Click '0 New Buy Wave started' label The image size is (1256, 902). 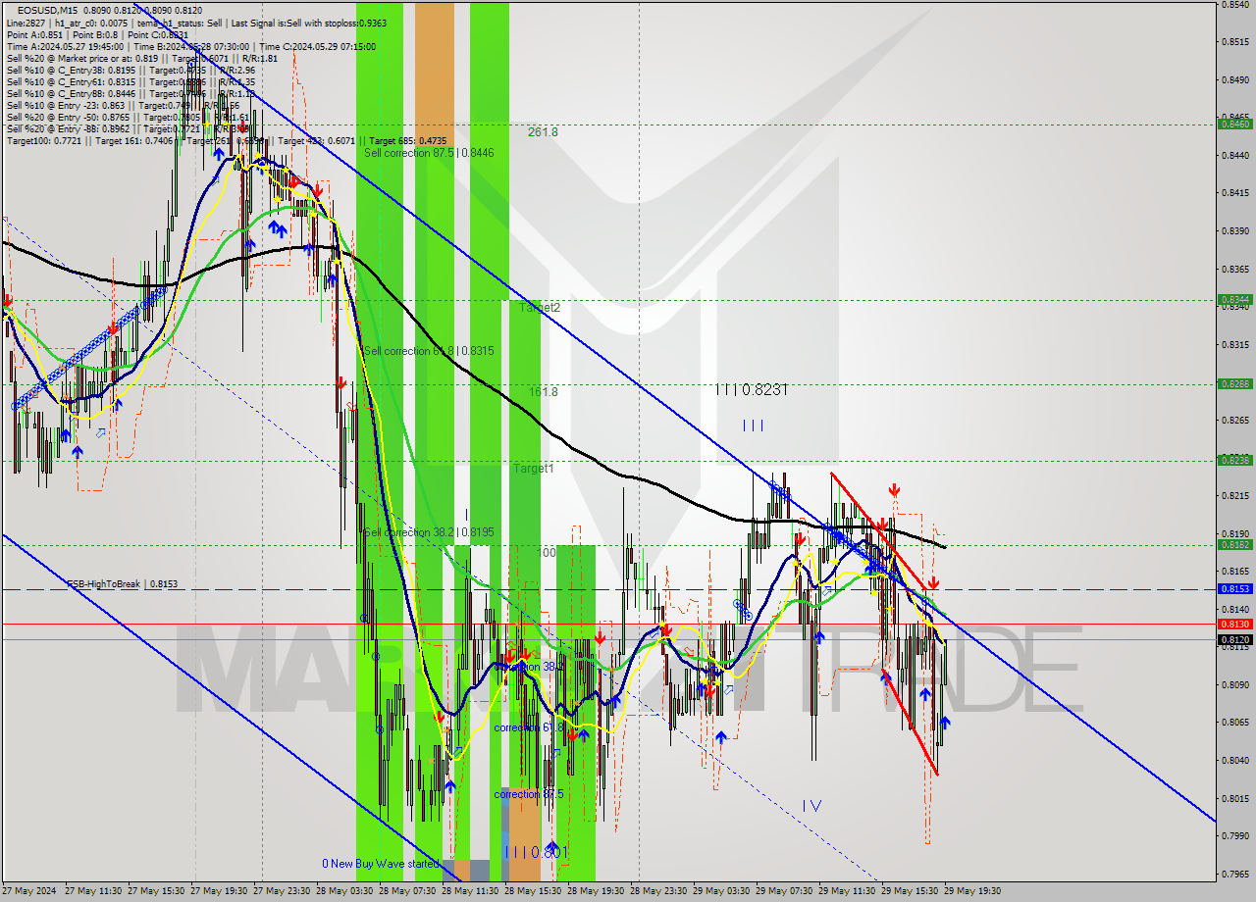click(381, 864)
